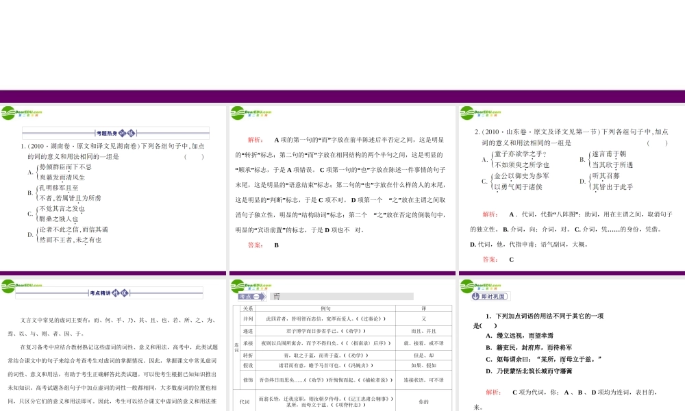Open the 即时巩固 practice slide

click(x=572, y=345)
